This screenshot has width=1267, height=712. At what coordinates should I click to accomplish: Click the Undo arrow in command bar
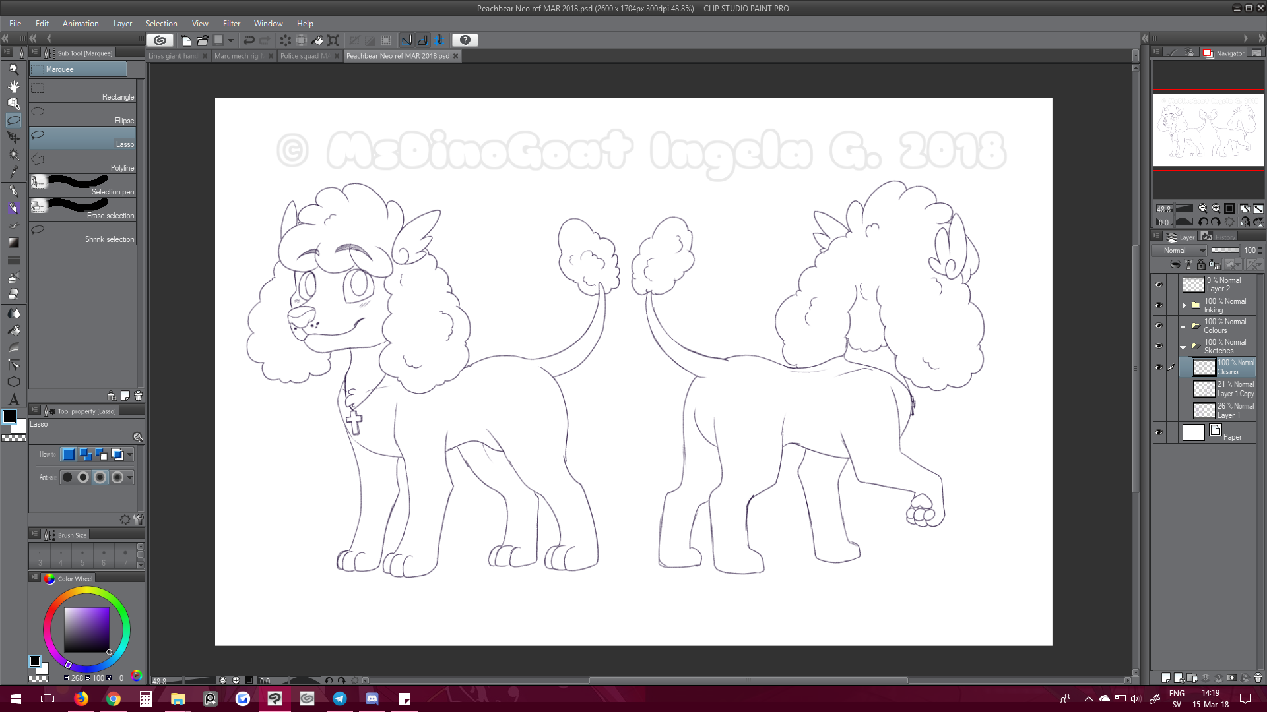pos(248,40)
